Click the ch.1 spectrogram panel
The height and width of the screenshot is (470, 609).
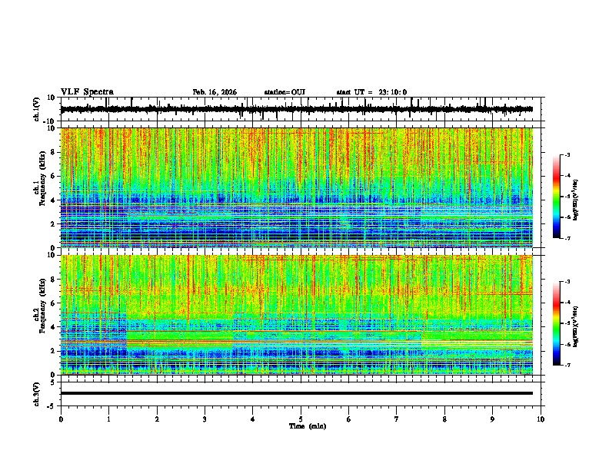tap(297, 187)
